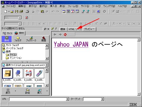Open the 履歴 history icon
The height and width of the screenshot is (107, 142).
[43, 39]
